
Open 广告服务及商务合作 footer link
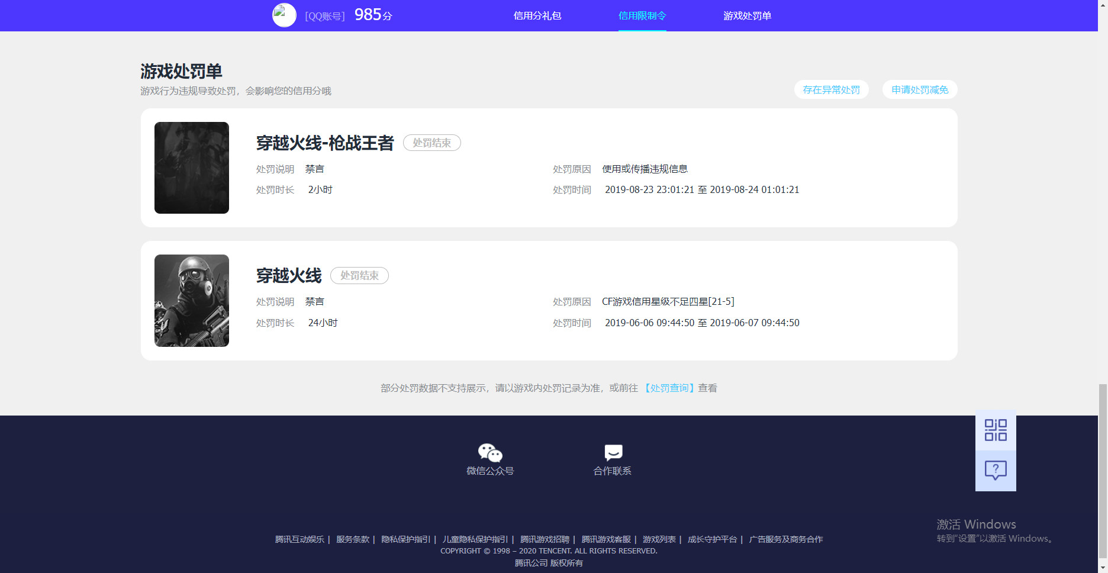[x=786, y=539]
